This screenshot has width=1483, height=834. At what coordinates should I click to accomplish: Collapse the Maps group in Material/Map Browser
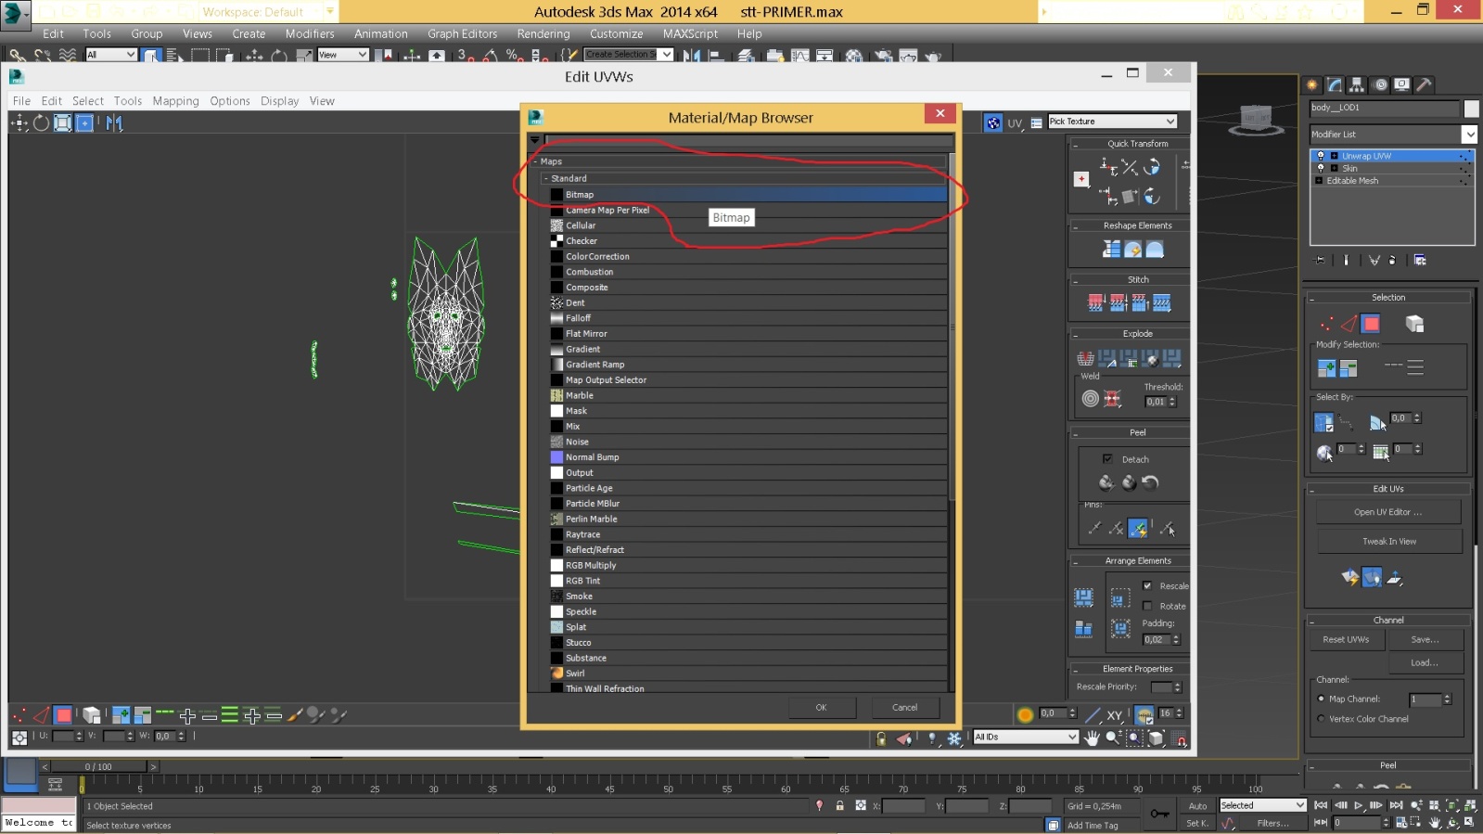click(x=536, y=161)
